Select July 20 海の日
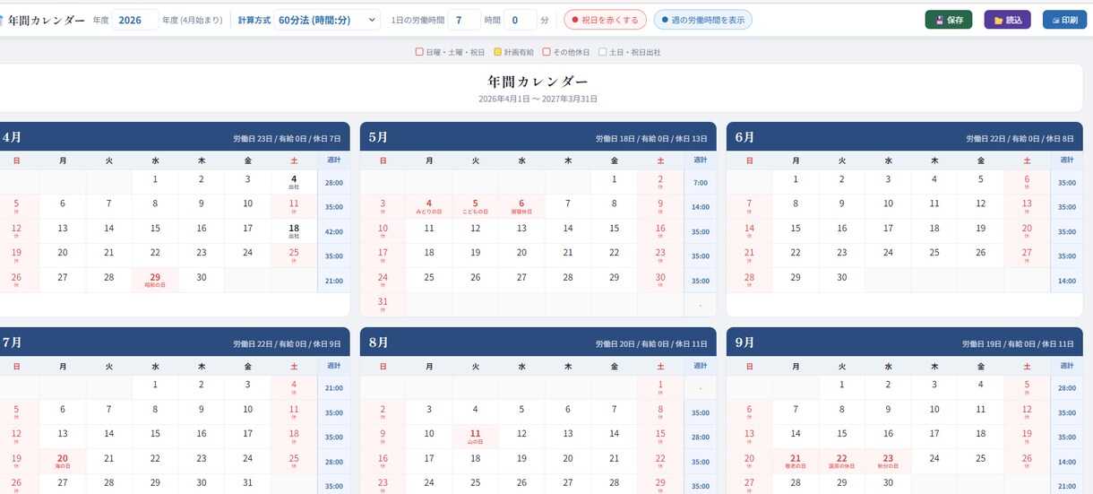 (63, 461)
